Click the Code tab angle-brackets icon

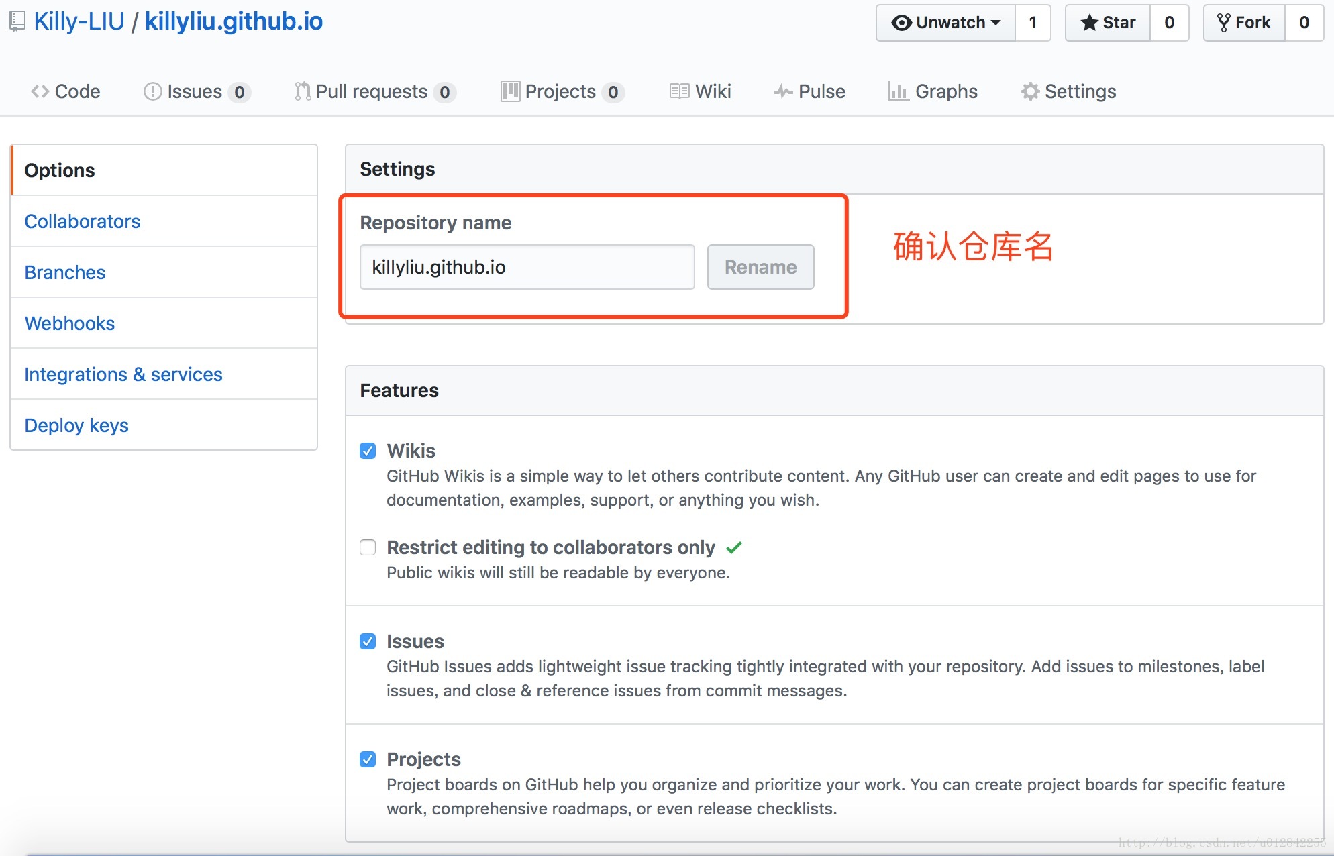[x=40, y=91]
